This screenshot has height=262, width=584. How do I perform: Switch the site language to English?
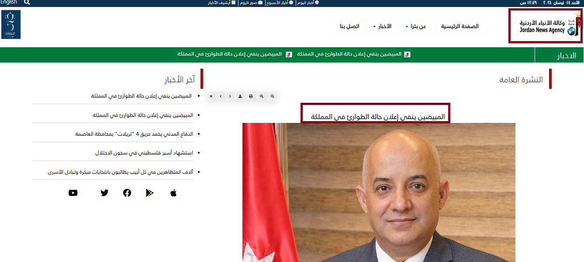coord(9,2)
